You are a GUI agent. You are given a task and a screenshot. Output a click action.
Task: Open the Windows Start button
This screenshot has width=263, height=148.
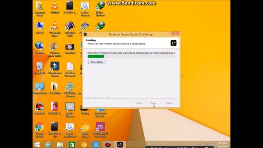[x=37, y=145]
